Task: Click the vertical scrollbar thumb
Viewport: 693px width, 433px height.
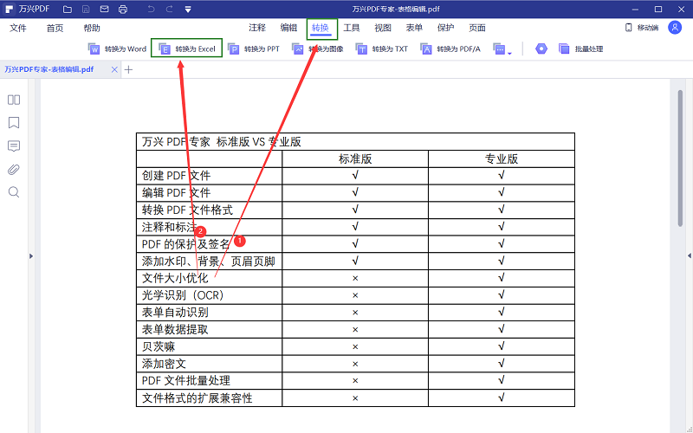Action: [x=681, y=158]
